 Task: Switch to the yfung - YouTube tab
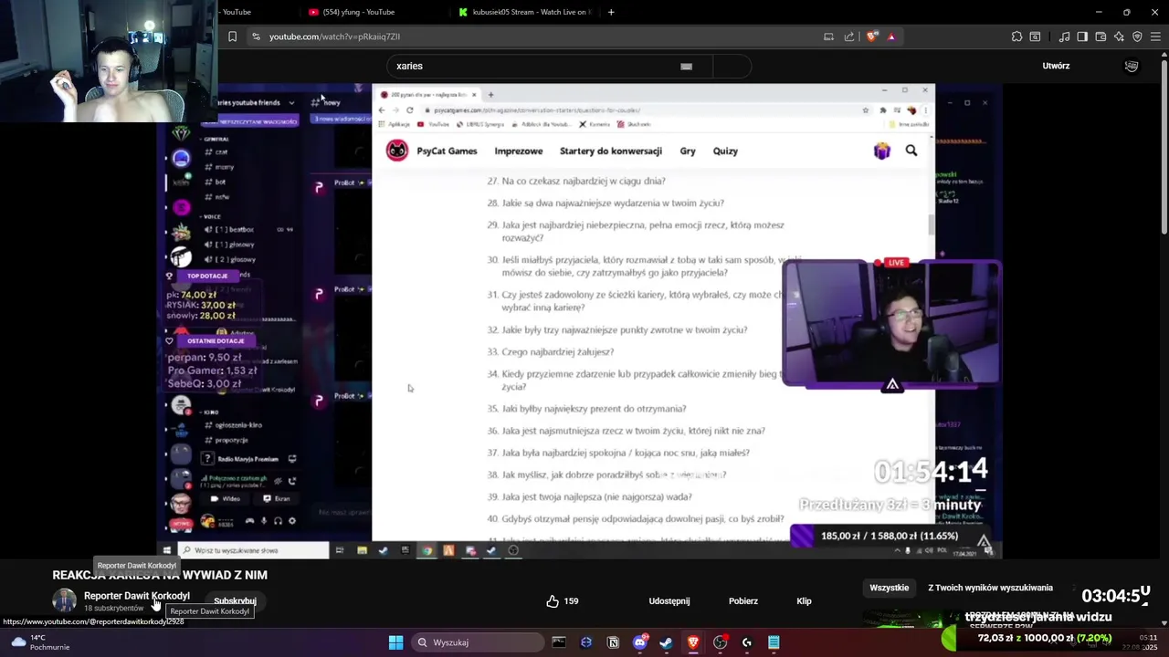[x=359, y=12]
